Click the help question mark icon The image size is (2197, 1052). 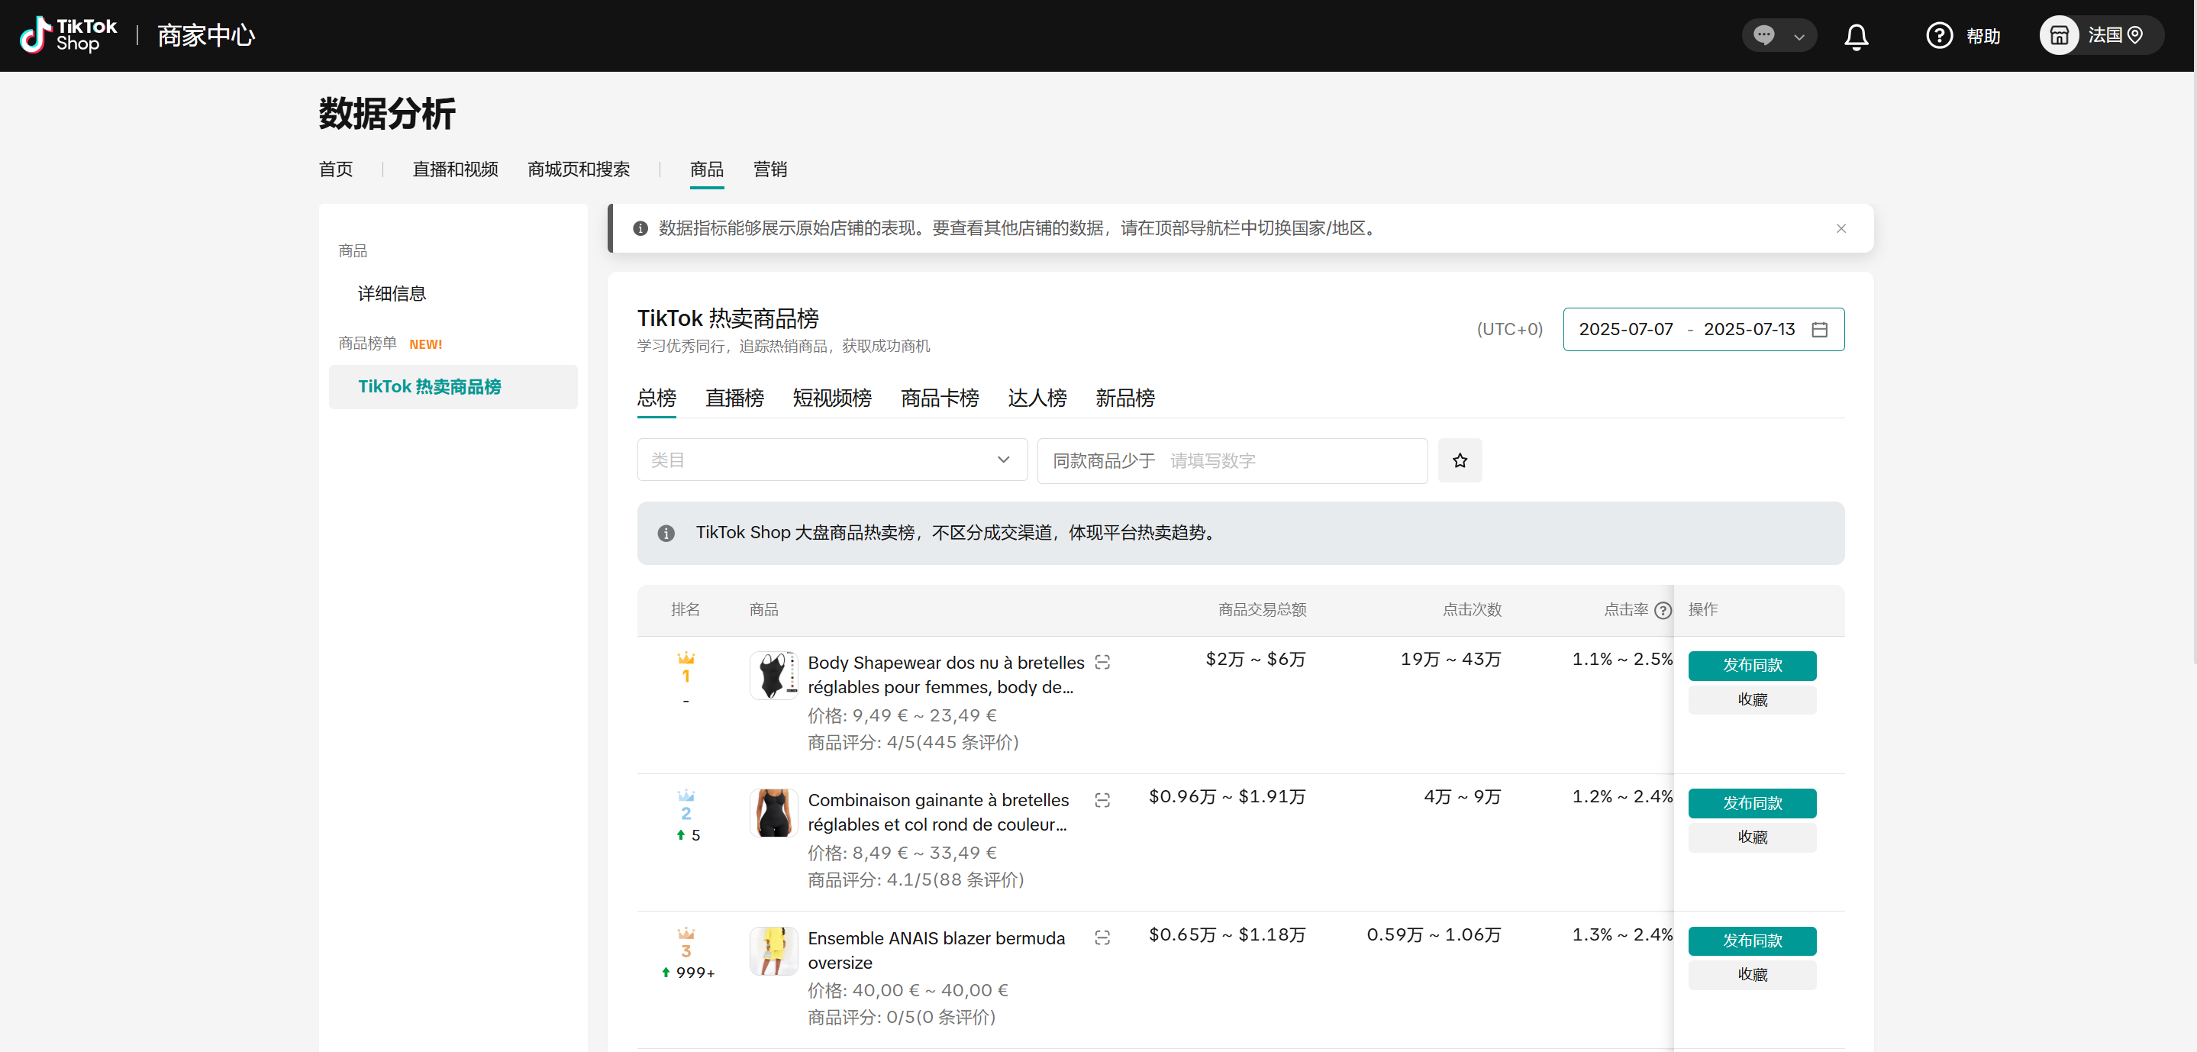click(x=1938, y=36)
